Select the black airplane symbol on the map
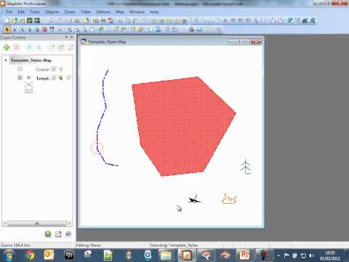 tap(195, 199)
